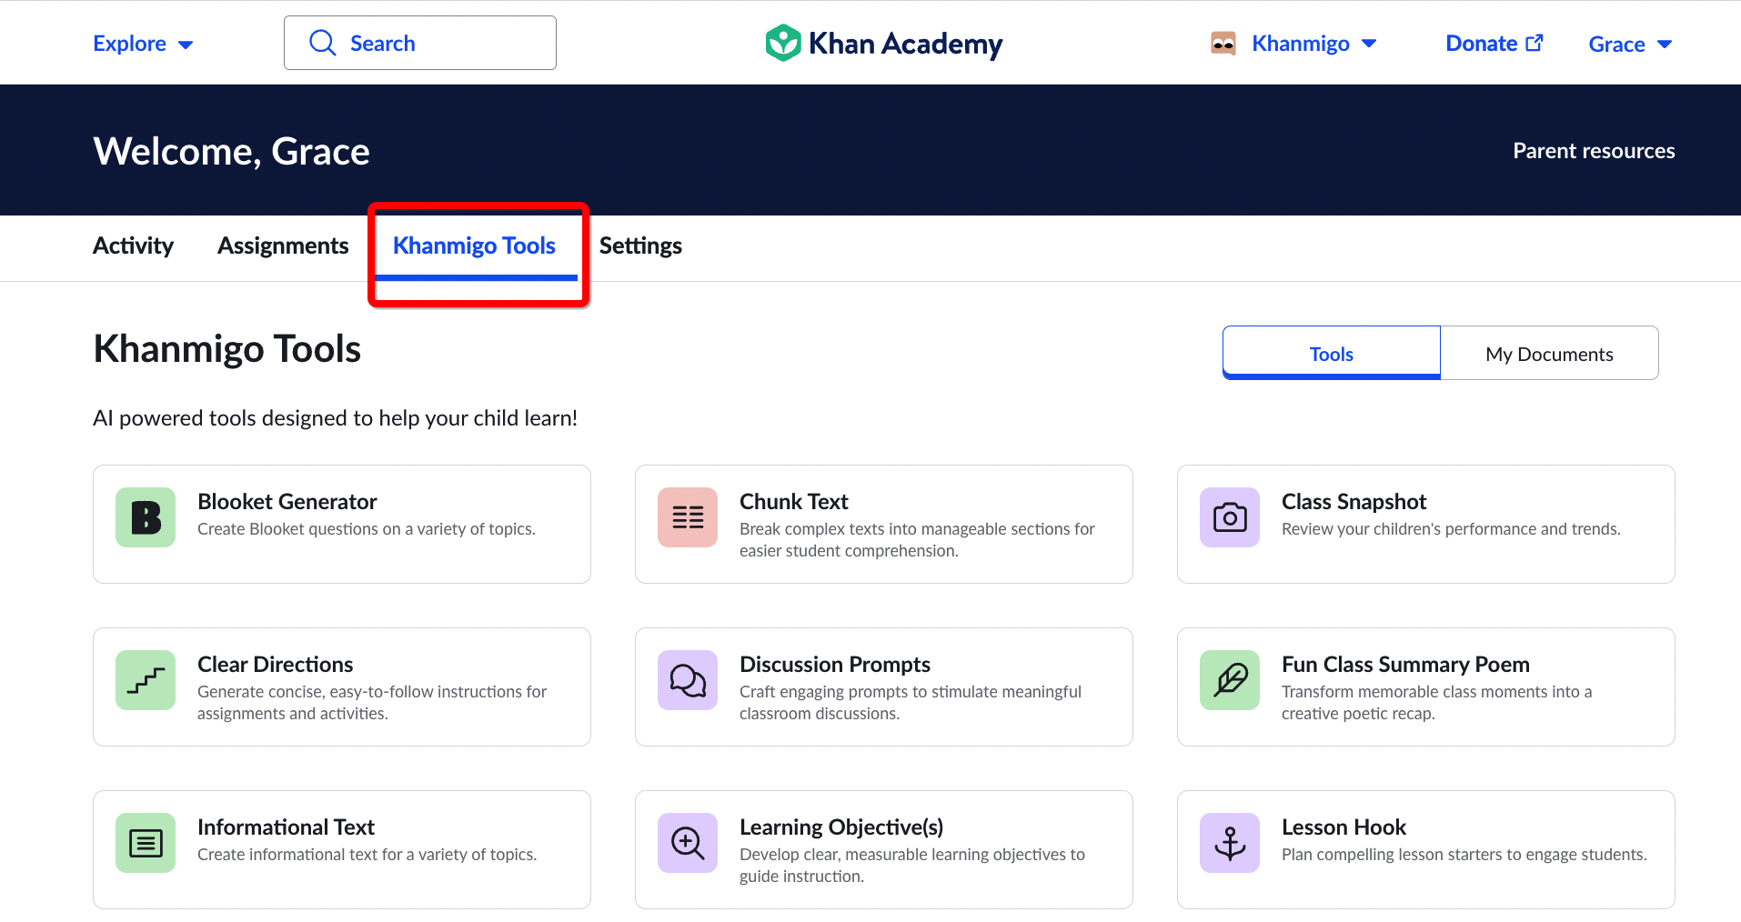Viewport: 1741px width, 922px height.
Task: Click 'Plan compelling lesson starters' description
Action: click(1464, 854)
